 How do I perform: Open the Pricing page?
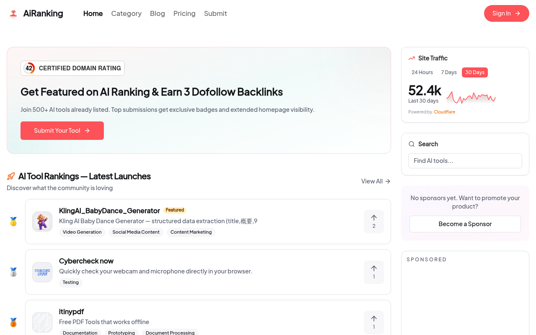pos(184,13)
